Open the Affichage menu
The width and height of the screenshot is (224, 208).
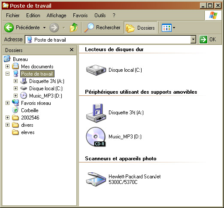[x=56, y=15]
